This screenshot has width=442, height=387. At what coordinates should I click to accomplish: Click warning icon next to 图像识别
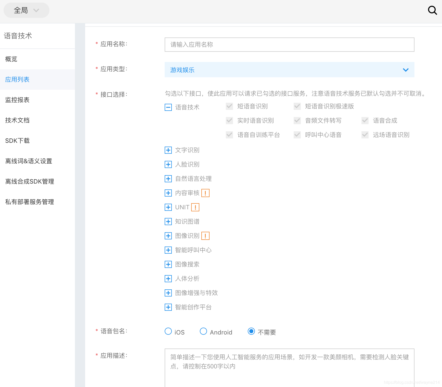click(205, 236)
